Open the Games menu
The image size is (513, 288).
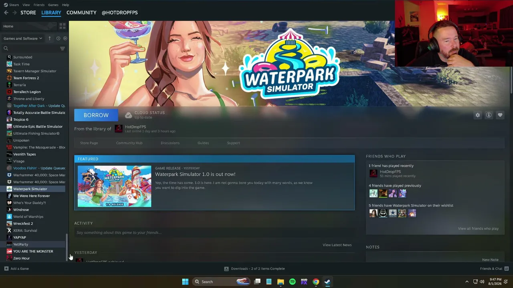click(53, 5)
